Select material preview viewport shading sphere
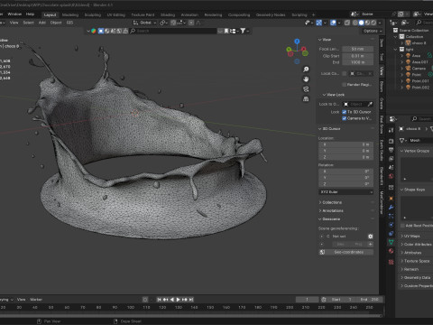This screenshot has height=325, width=433. (x=367, y=23)
